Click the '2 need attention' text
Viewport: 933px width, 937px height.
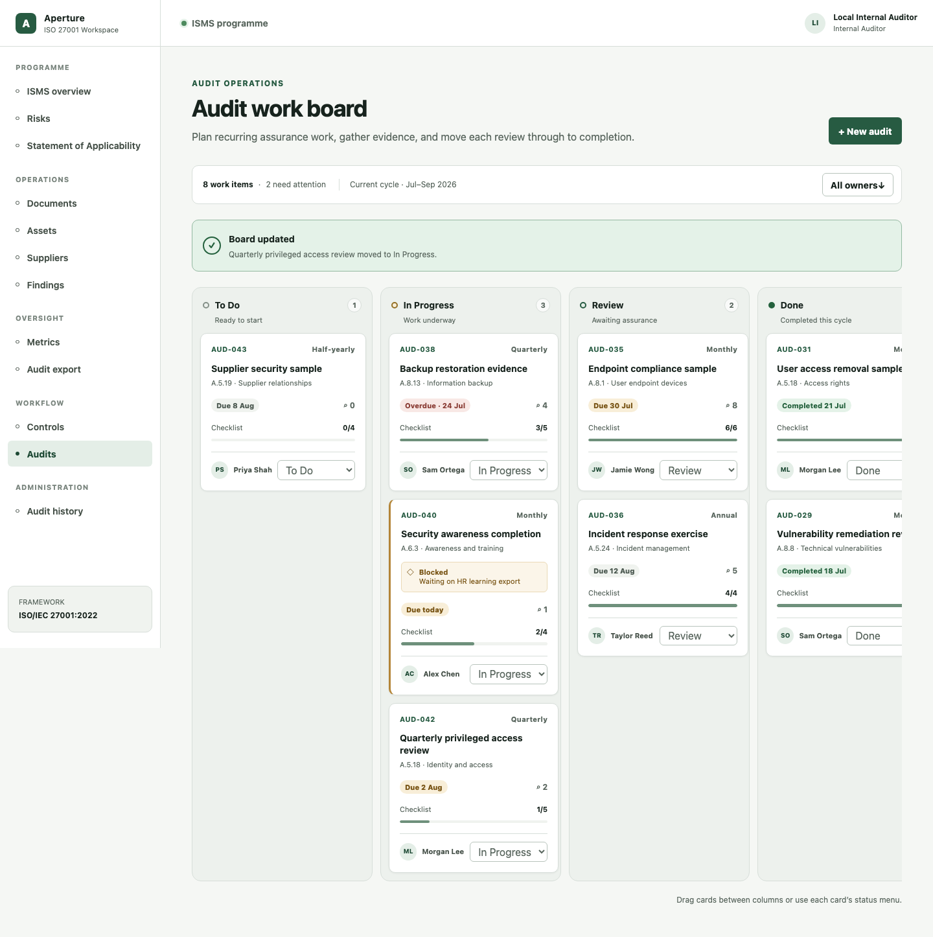(295, 185)
